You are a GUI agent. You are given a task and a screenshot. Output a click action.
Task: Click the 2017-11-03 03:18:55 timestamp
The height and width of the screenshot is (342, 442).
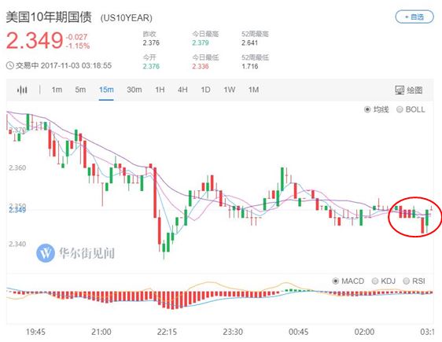(x=76, y=65)
